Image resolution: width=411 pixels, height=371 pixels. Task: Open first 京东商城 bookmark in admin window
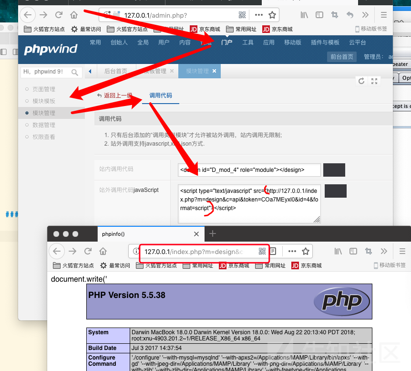(205, 29)
